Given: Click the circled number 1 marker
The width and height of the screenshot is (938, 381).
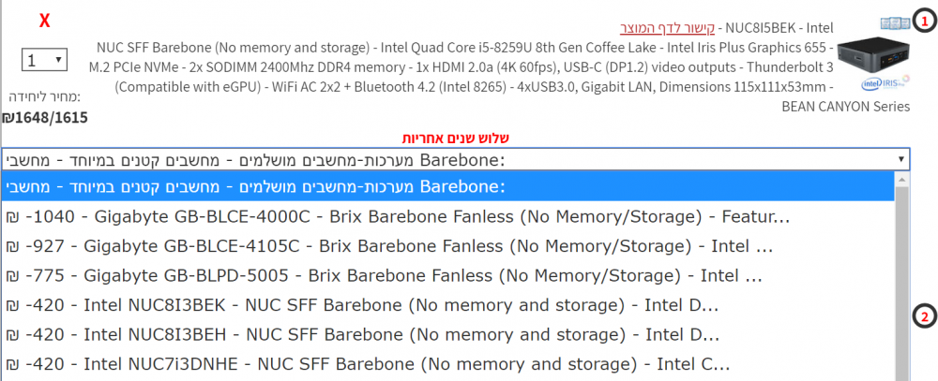Looking at the screenshot, I should tap(925, 22).
